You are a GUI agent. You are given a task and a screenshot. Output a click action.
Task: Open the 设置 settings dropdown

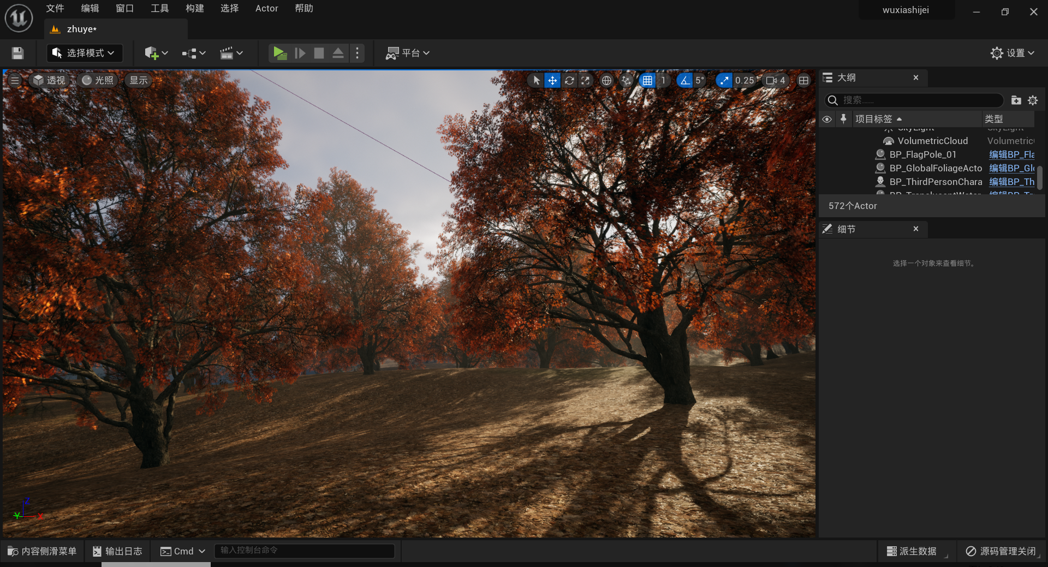(1013, 53)
